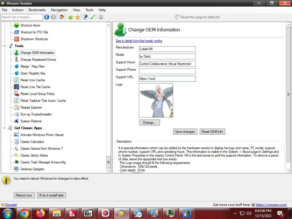Focus the Search for a tweak field
Image resolution: width=292 pixels, height=219 pixels.
tap(22, 17)
